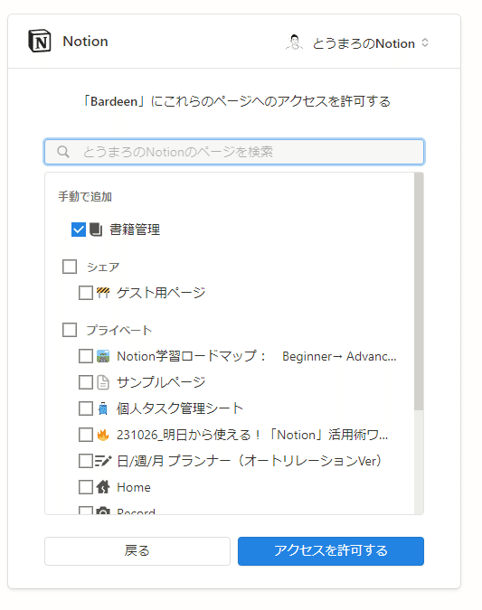The image size is (482, 610).
Task: Click the Notion logo icon
Action: (x=39, y=41)
